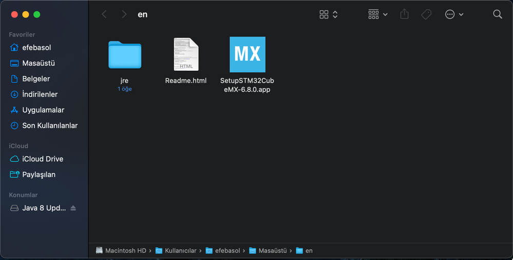Click the back navigation arrow
Image resolution: width=513 pixels, height=260 pixels.
pyautogui.click(x=104, y=14)
